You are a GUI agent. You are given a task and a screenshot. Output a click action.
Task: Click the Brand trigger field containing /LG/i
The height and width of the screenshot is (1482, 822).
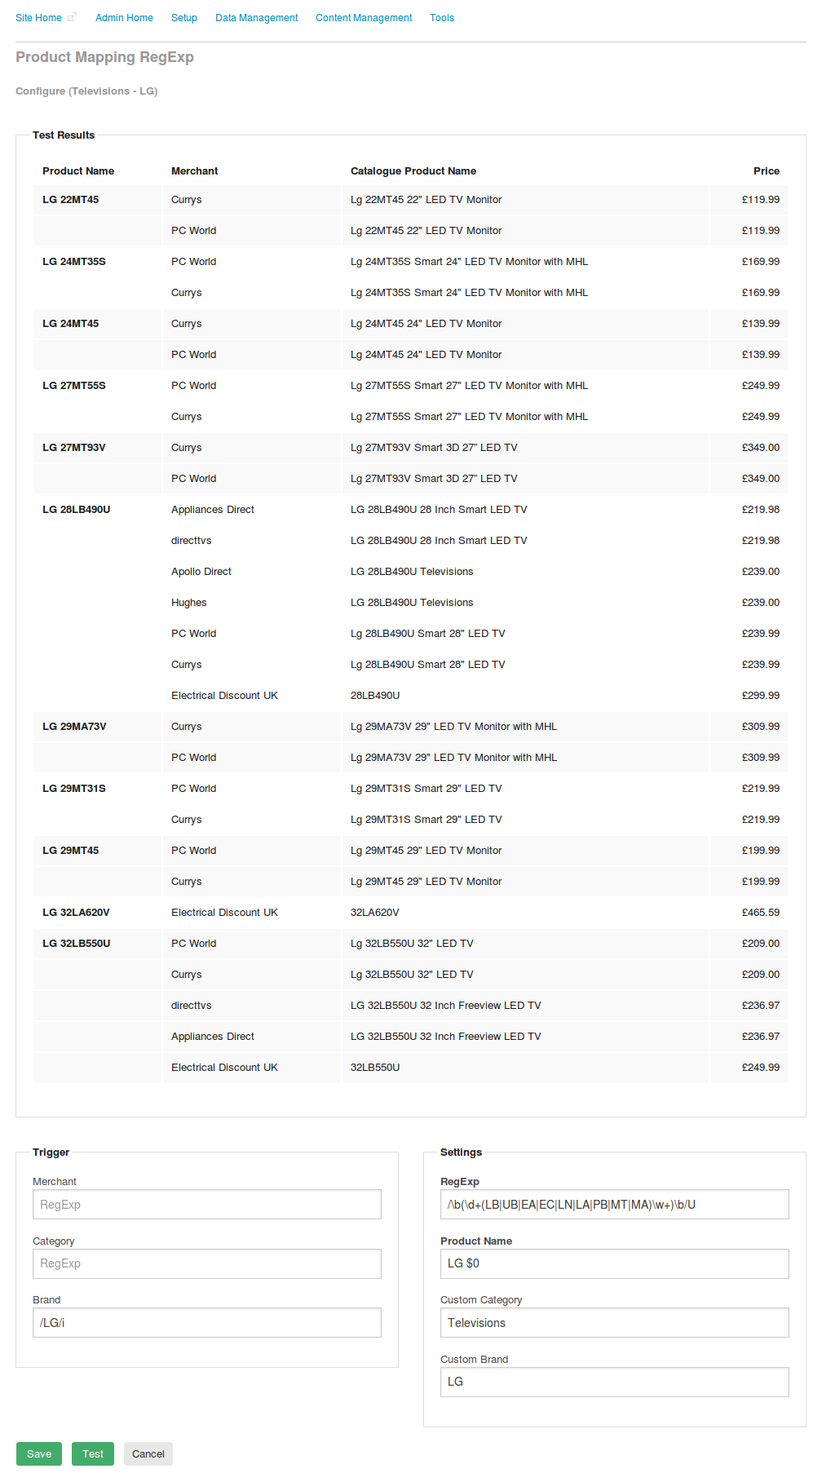tap(207, 1322)
